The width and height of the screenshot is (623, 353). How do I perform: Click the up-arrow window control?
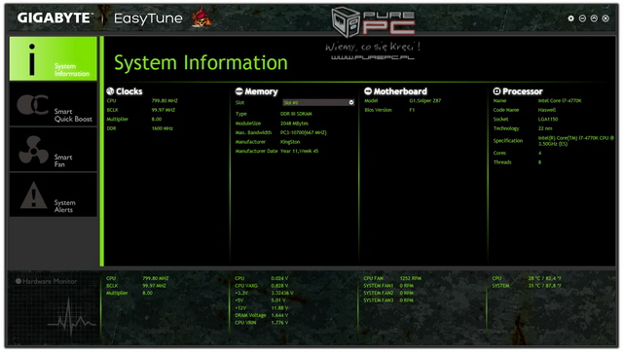tap(594, 18)
